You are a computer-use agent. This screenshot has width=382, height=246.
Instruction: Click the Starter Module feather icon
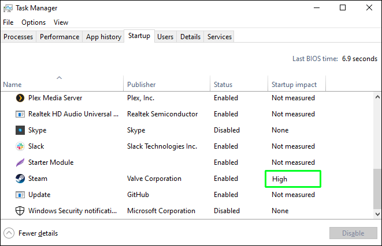[20, 162]
